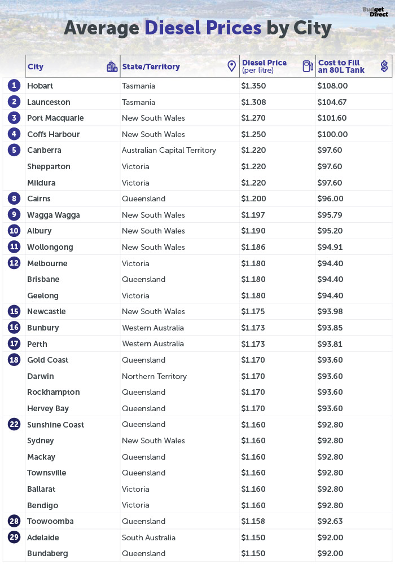This screenshot has width=395, height=564.
Task: Click the Toowoomba city name
Action: (x=50, y=521)
